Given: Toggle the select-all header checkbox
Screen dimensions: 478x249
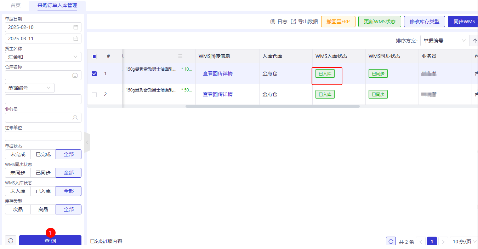Looking at the screenshot, I should (94, 57).
